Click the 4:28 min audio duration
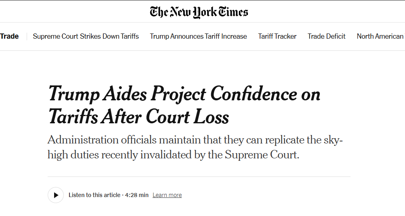This screenshot has width=405, height=216. pyautogui.click(x=137, y=195)
